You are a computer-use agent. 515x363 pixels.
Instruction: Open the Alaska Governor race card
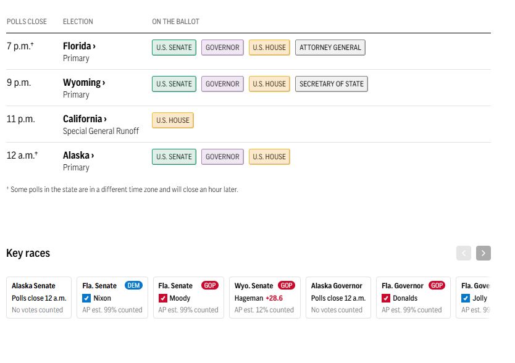coord(338,298)
